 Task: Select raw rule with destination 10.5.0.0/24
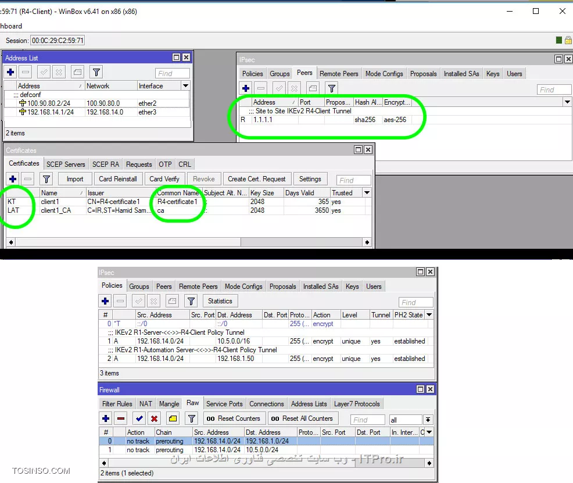click(266, 450)
